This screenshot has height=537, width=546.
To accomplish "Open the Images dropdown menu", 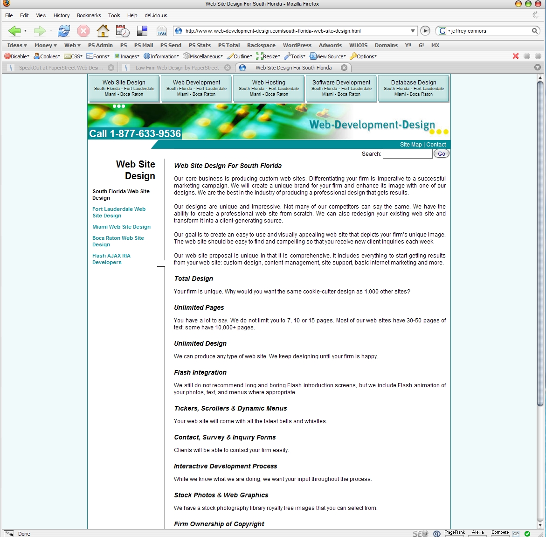I will tap(127, 56).
